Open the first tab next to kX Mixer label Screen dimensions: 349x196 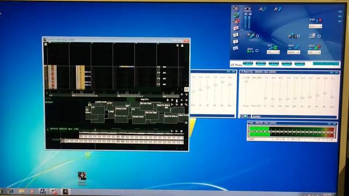pos(248,64)
